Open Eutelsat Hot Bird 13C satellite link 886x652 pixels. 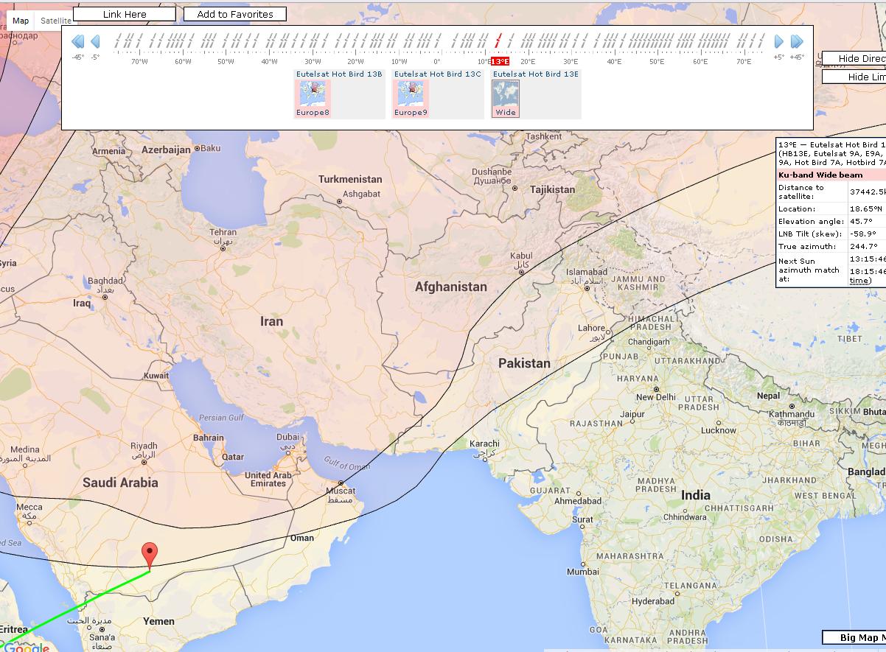437,74
